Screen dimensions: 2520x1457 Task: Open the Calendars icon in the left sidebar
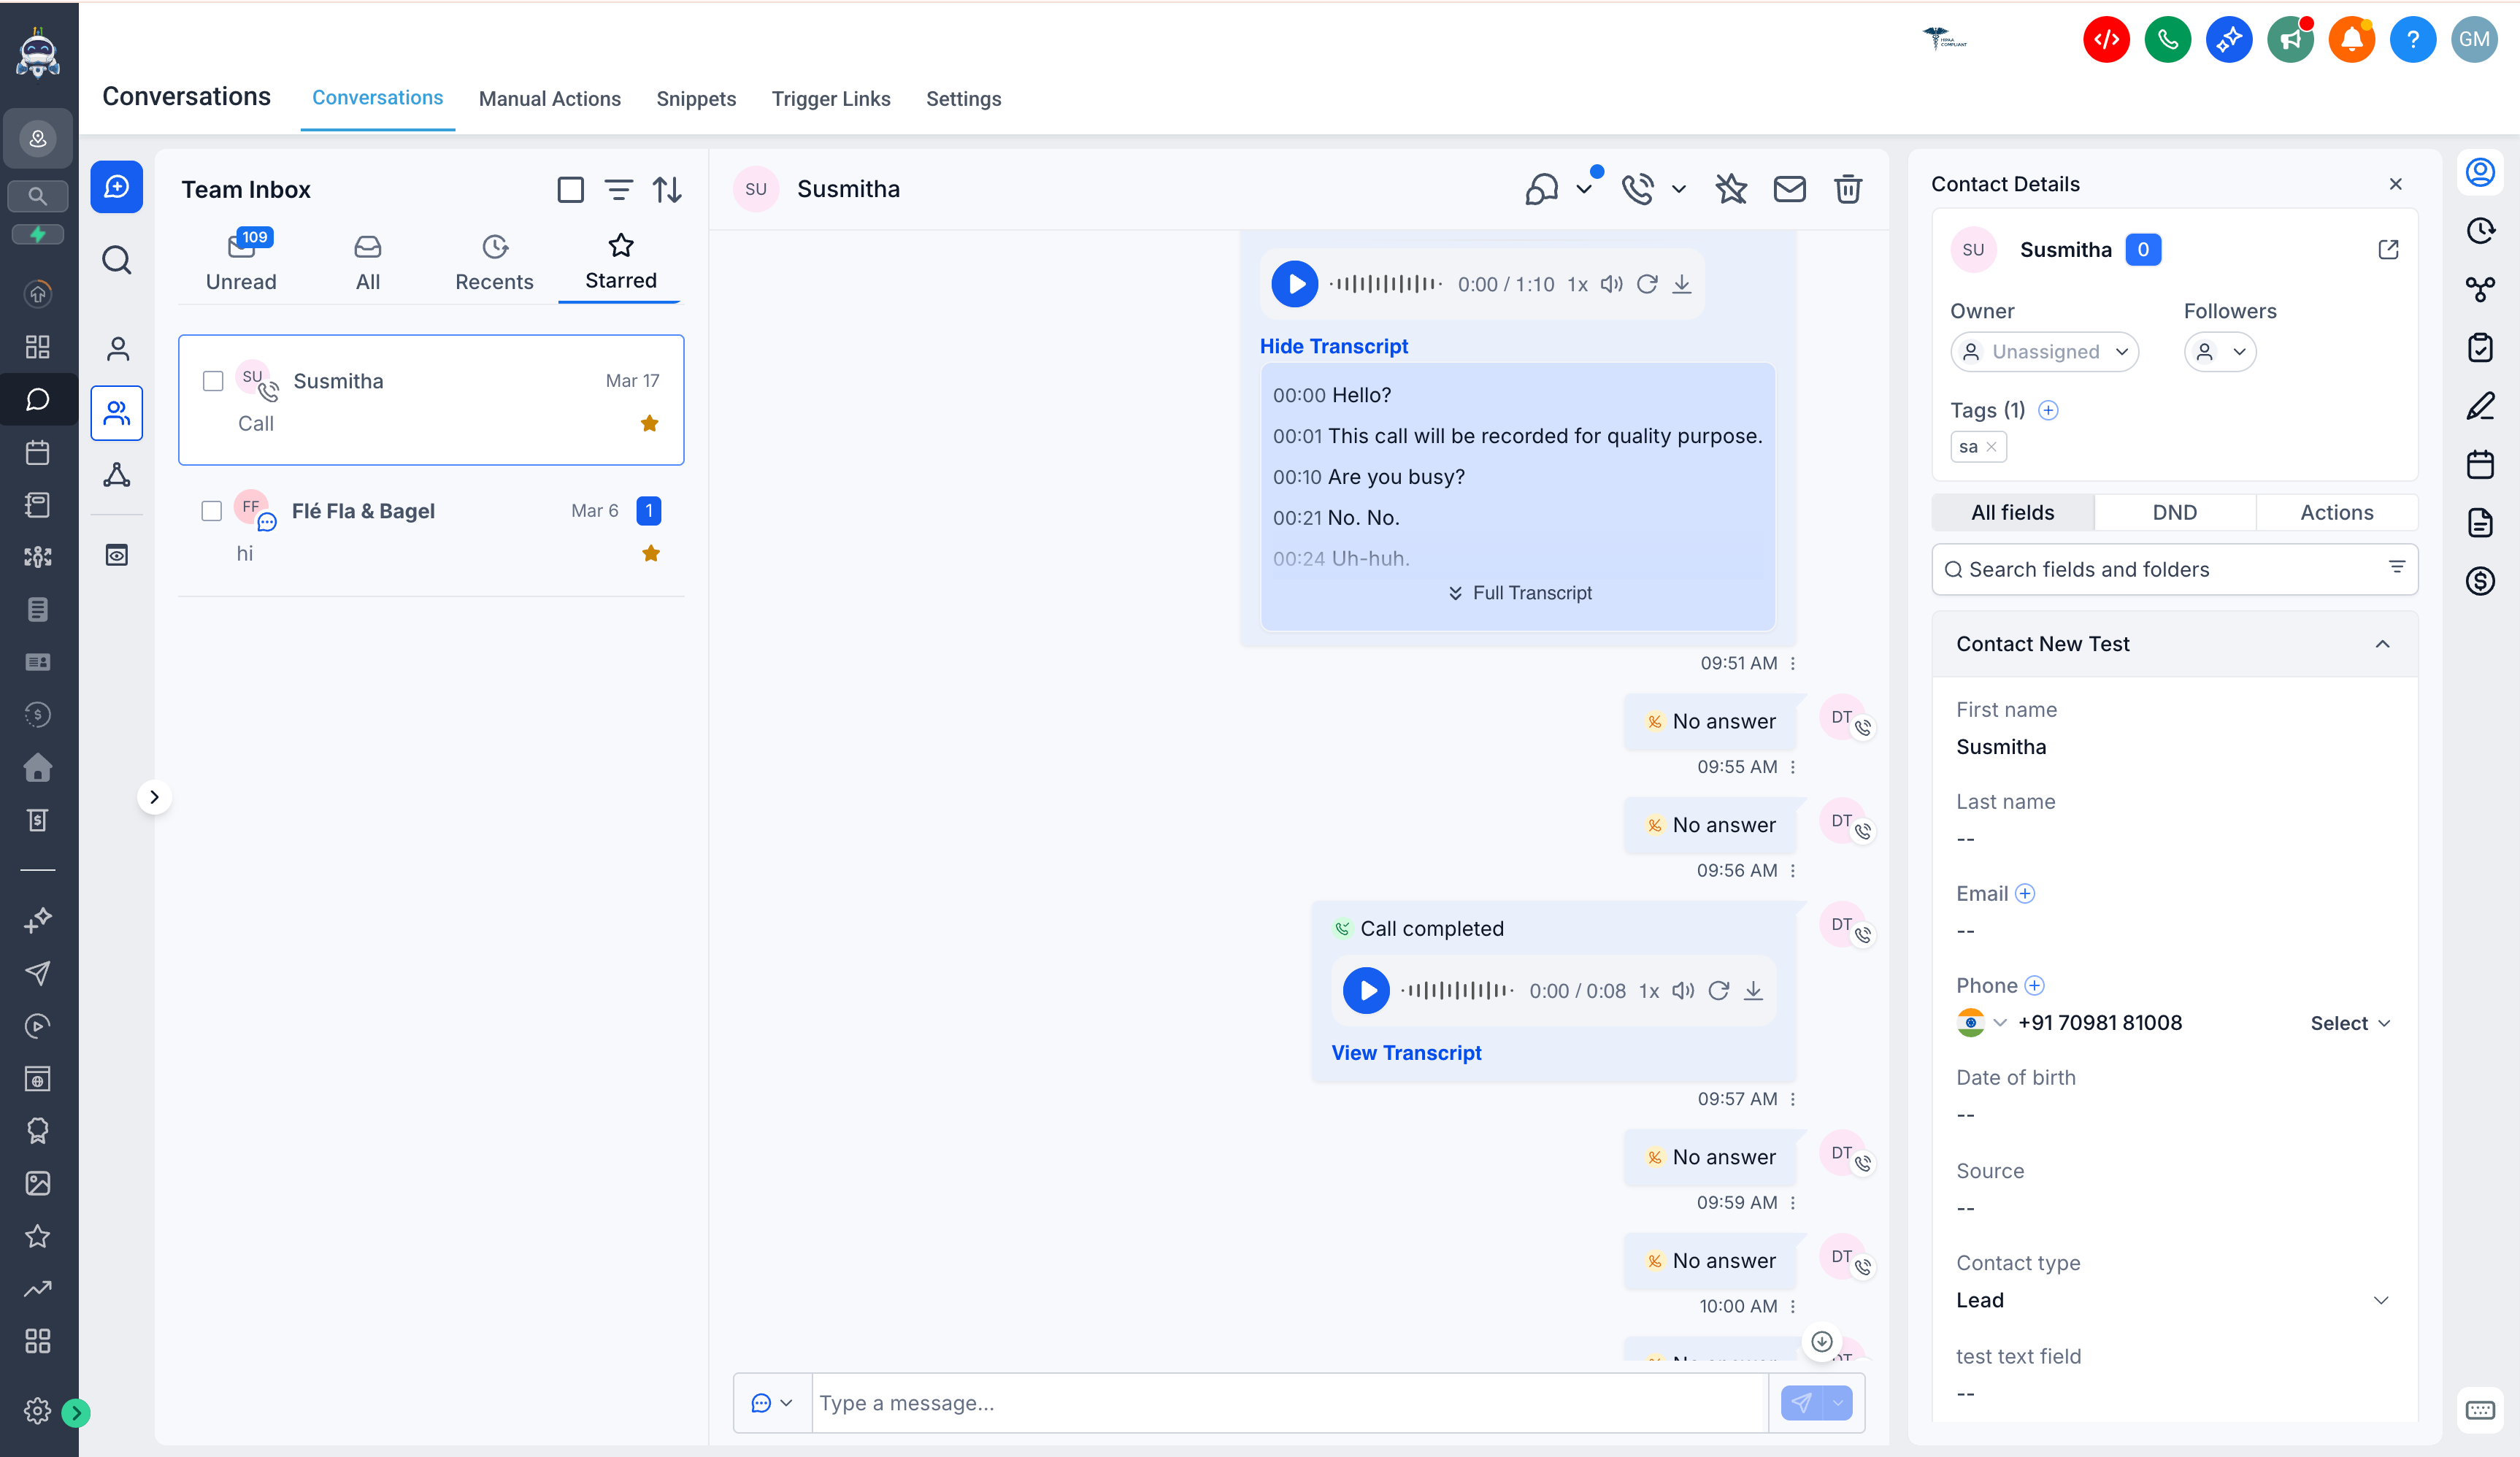pyautogui.click(x=38, y=452)
